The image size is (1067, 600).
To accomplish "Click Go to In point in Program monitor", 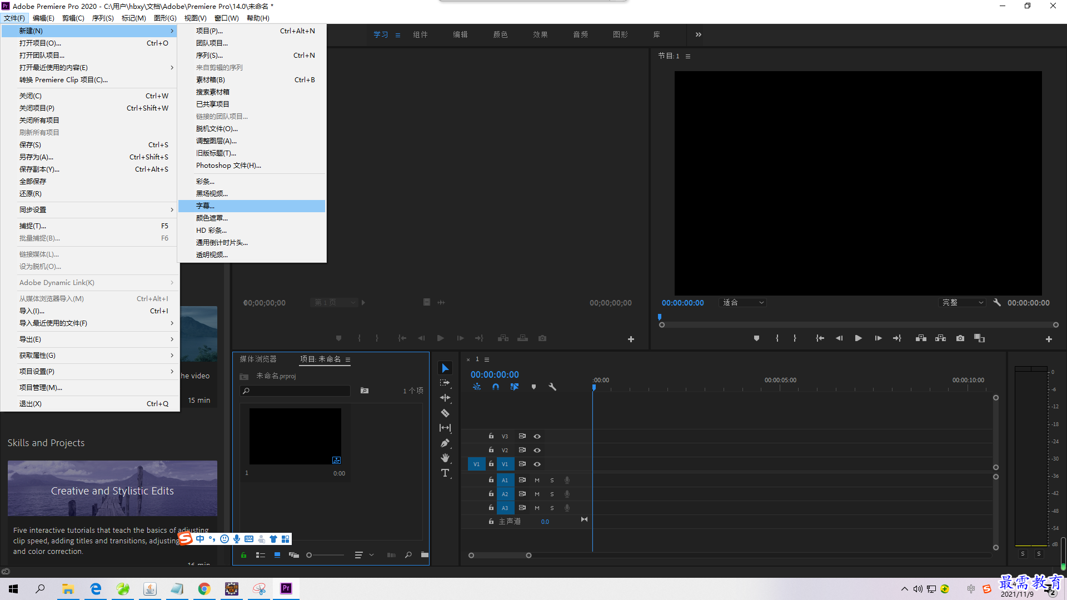I will pos(820,338).
